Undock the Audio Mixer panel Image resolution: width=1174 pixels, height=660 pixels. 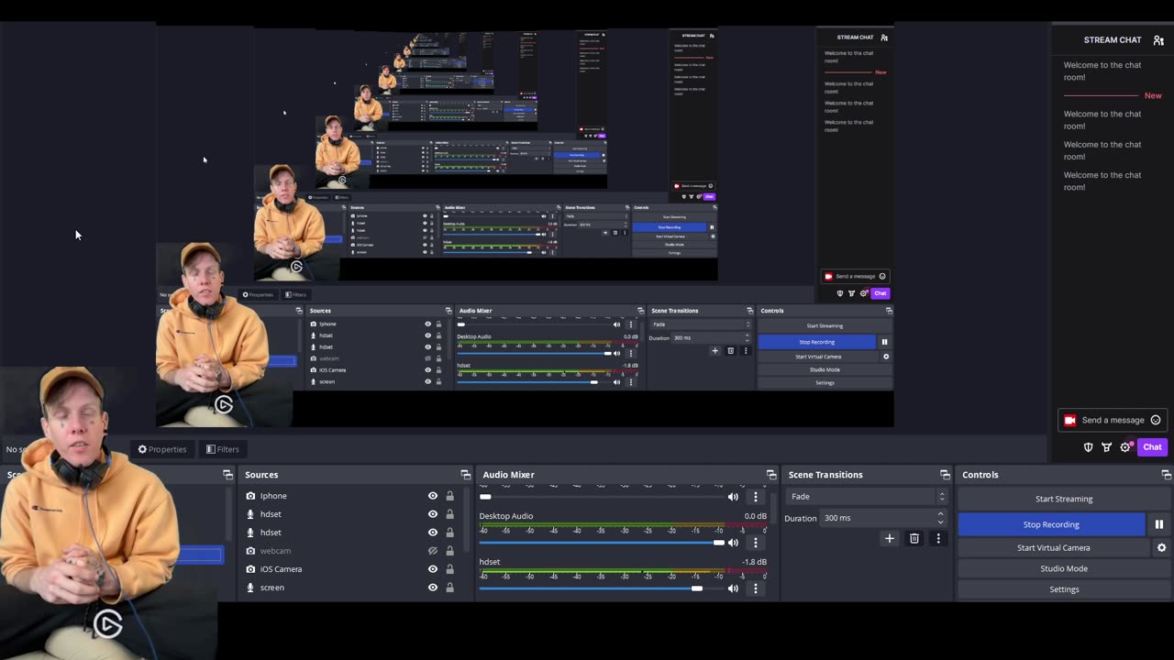pos(770,475)
